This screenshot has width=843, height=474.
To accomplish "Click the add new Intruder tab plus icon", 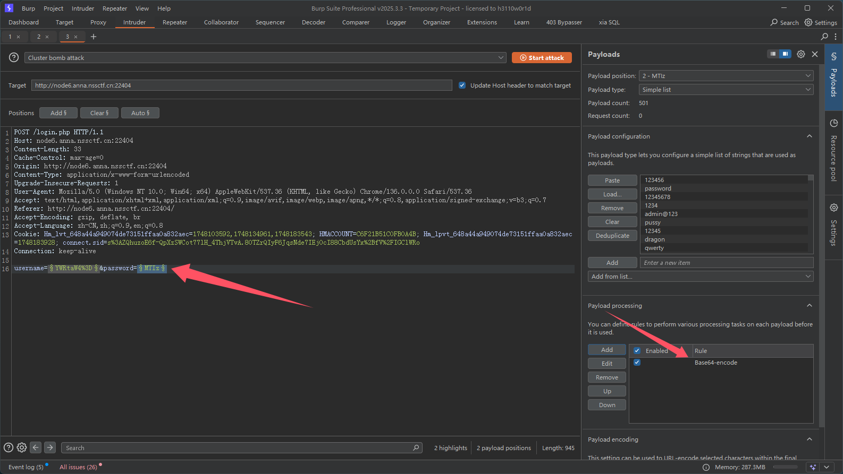I will [94, 37].
